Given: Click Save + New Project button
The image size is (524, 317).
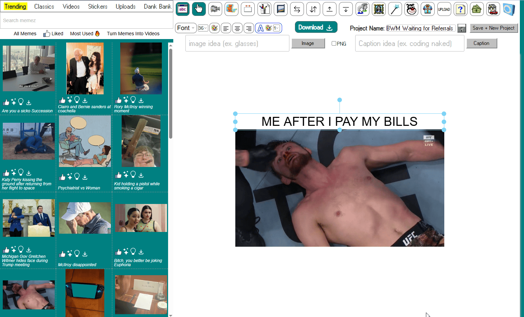Looking at the screenshot, I should click(x=494, y=28).
